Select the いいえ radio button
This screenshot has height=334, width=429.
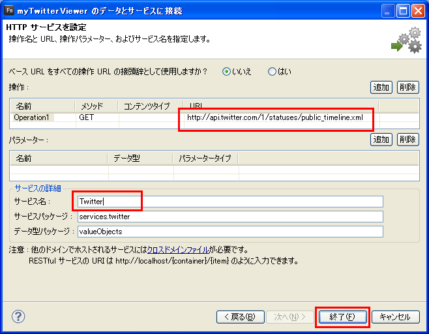tap(226, 72)
